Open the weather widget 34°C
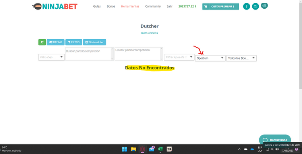 pos(11,149)
